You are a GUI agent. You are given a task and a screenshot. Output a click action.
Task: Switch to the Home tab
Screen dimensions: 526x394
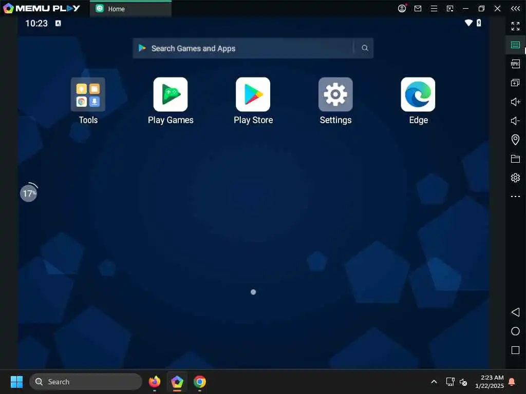tap(130, 9)
